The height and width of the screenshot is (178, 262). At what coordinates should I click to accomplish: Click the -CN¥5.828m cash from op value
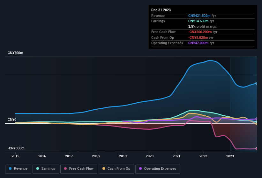[198, 38]
